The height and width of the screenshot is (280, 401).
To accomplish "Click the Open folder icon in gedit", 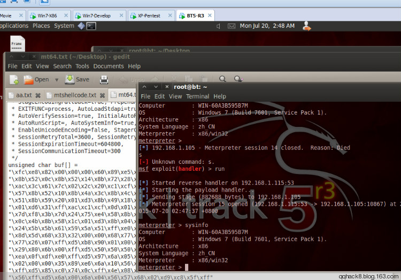I will [28, 80].
